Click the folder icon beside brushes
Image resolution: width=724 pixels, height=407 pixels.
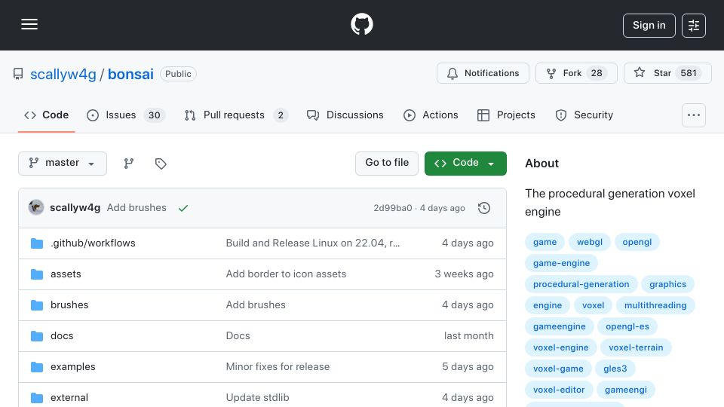(37, 305)
